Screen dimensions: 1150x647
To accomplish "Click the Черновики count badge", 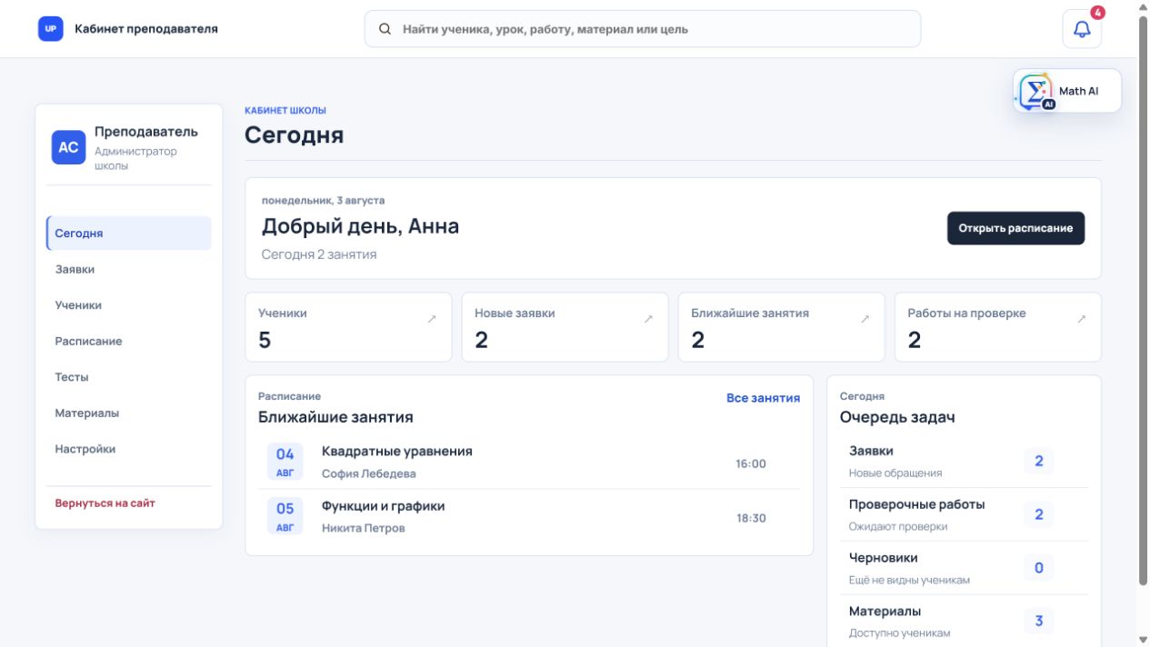I will coord(1039,568).
